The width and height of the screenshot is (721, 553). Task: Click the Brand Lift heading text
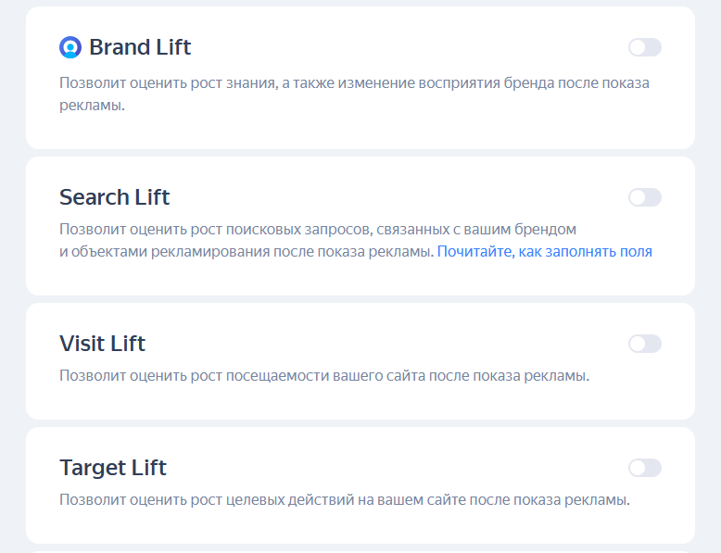(x=140, y=47)
